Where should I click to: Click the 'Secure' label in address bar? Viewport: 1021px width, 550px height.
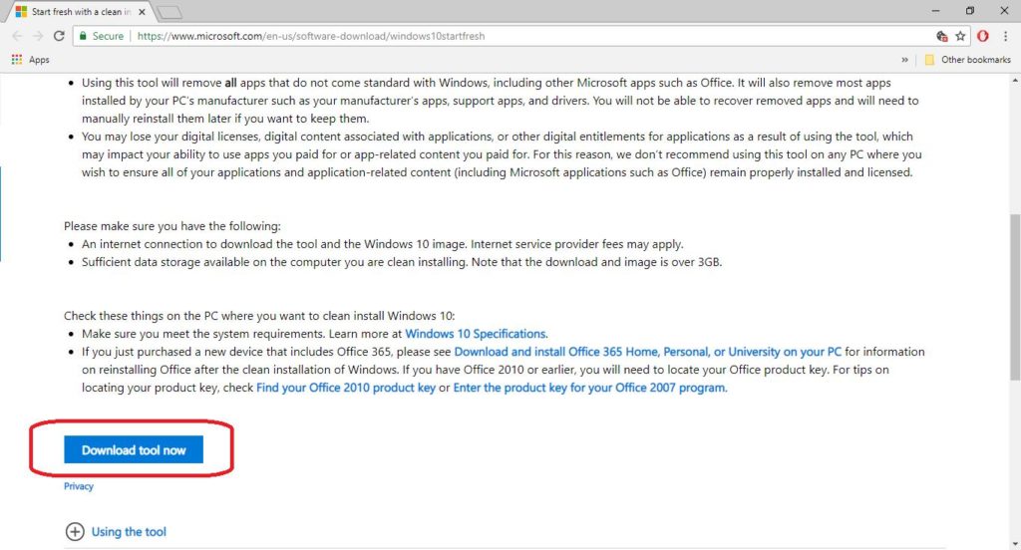tap(108, 36)
